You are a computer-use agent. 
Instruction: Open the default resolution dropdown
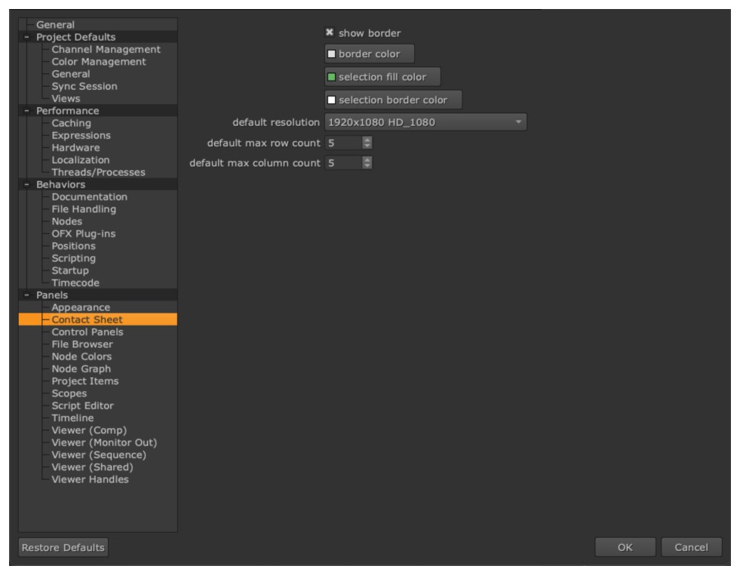(425, 122)
